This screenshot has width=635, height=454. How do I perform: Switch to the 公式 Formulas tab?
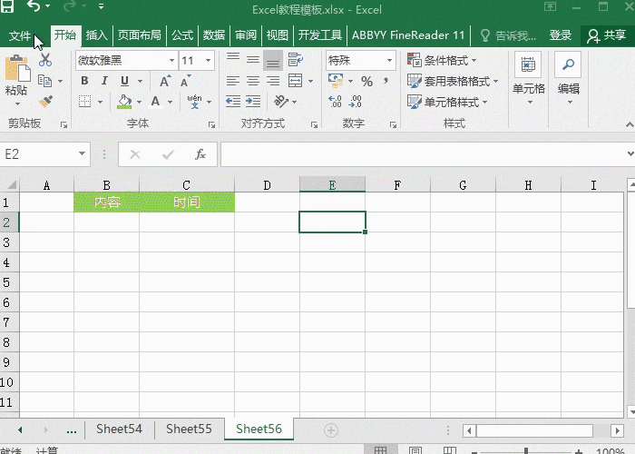182,35
